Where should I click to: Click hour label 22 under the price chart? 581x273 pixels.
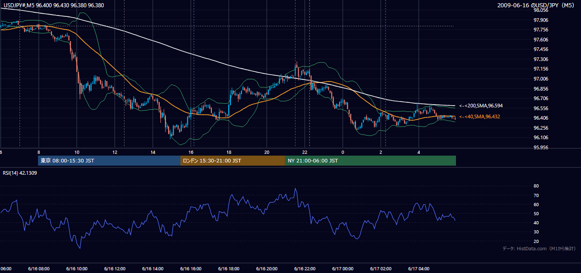pos(305,152)
